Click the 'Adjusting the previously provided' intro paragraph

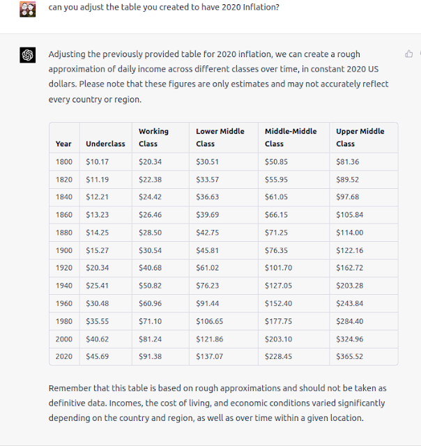[218, 77]
